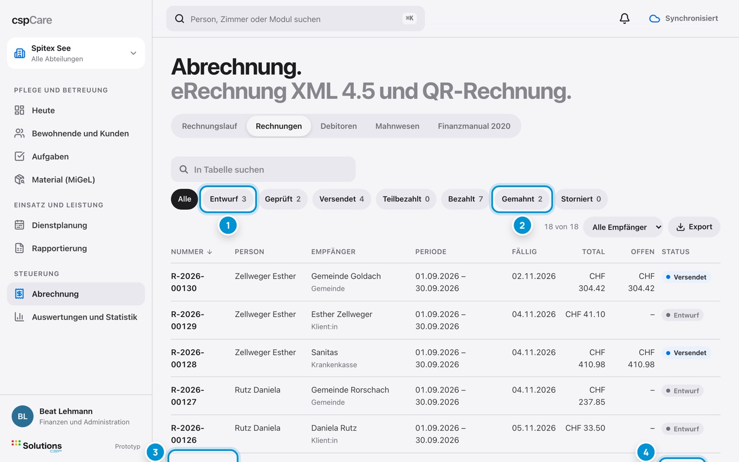Open the Alle Empfänger dropdown
This screenshot has height=462, width=739.
point(623,227)
